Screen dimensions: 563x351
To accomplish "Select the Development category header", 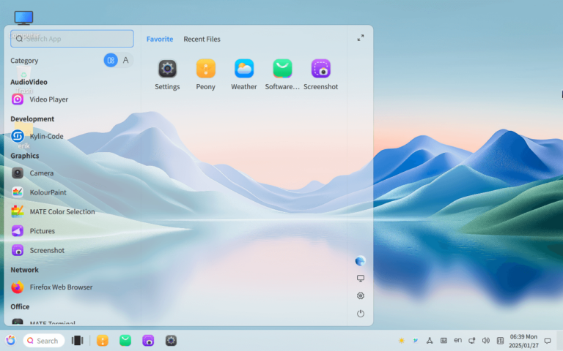I will coord(32,119).
